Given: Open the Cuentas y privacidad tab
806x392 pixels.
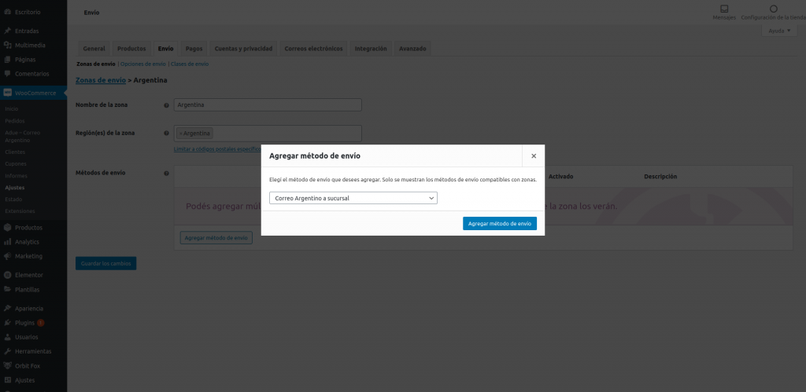Looking at the screenshot, I should 243,49.
